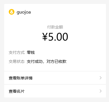Click the divider above 查看账单详情
Image resolution: width=109 pixels, height=102 pixels.
55,71
